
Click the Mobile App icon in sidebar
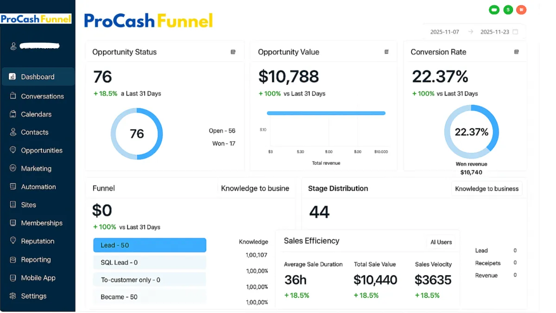(13, 278)
